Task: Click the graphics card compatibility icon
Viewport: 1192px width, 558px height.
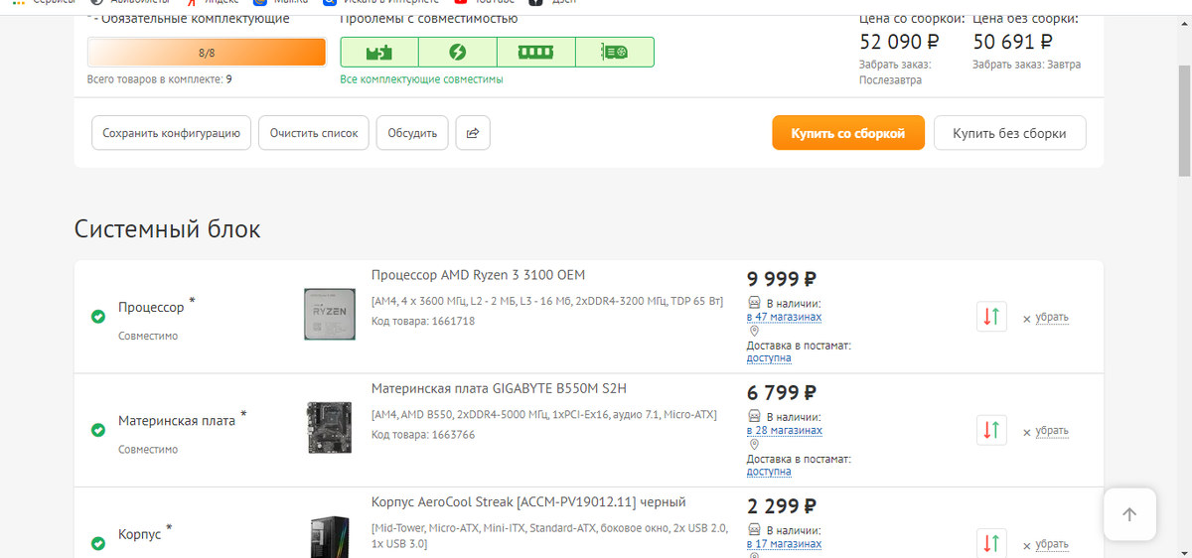Action: pos(615,52)
